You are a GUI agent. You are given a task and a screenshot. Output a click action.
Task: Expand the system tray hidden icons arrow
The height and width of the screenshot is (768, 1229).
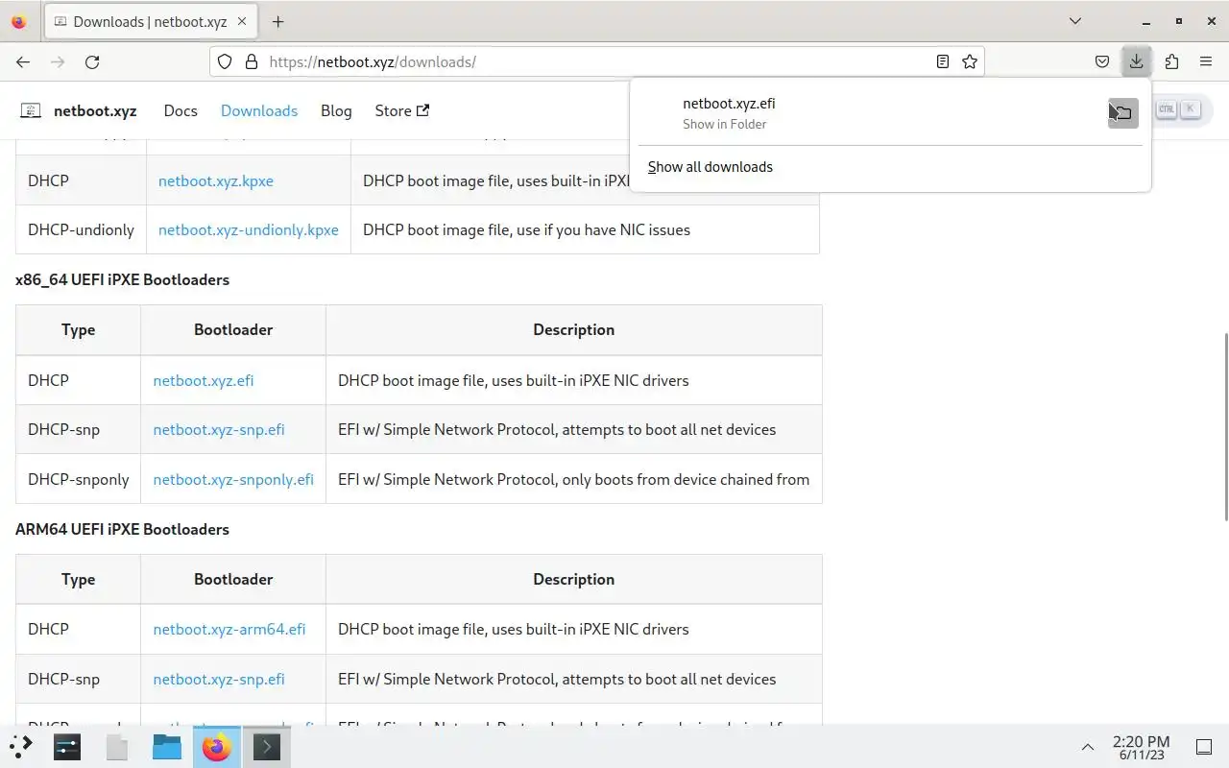[1088, 746]
